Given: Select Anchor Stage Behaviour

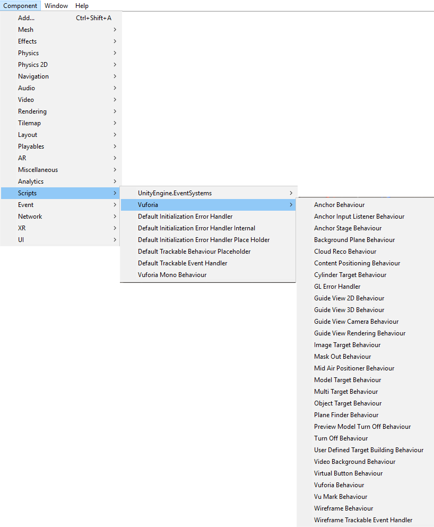Looking at the screenshot, I should (366, 228).
